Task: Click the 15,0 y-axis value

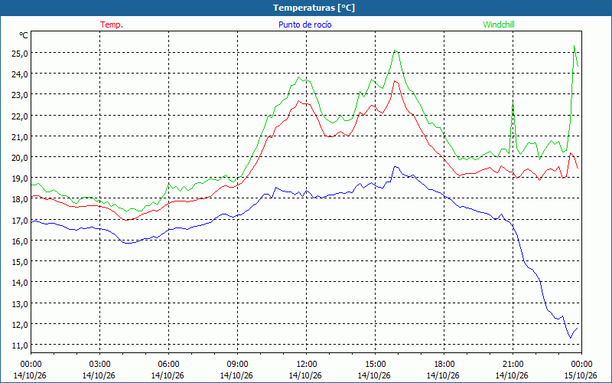Action: 20,262
